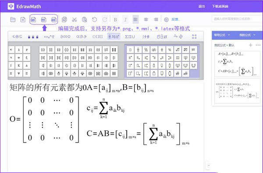
Task: Open matrix templates palette
Action: (194, 36)
